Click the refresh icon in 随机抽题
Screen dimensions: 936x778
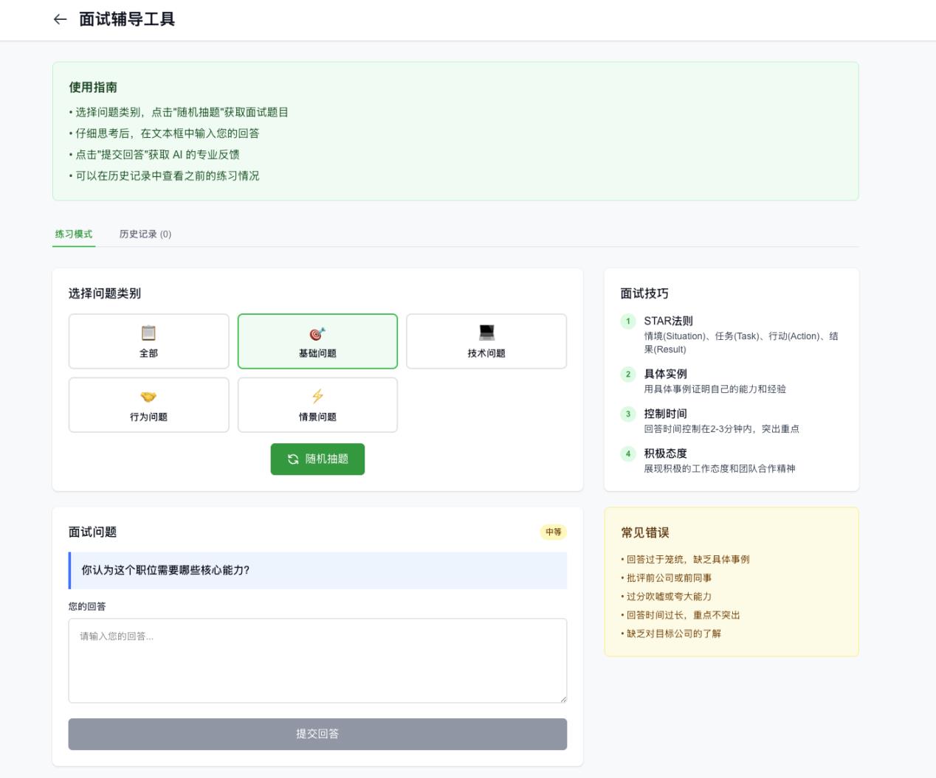click(x=293, y=459)
